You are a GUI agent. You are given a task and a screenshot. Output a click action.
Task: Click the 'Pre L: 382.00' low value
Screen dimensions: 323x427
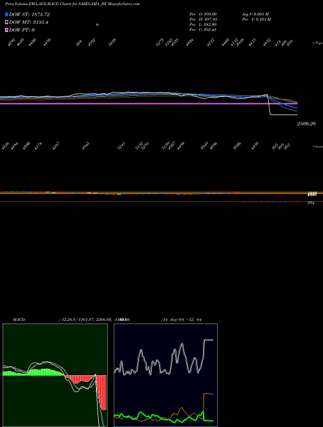pyautogui.click(x=203, y=25)
